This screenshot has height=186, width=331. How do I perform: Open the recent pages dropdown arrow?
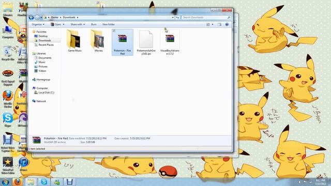click(41, 18)
